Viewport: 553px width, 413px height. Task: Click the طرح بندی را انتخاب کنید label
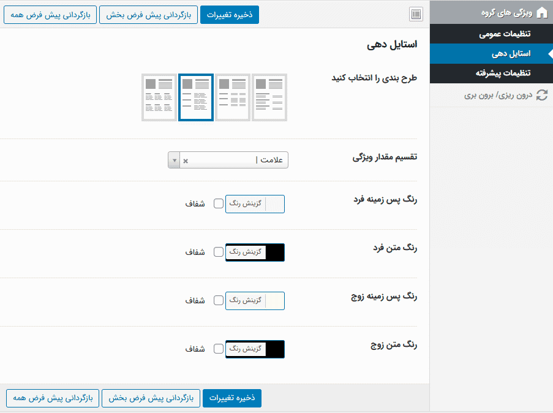[374, 78]
